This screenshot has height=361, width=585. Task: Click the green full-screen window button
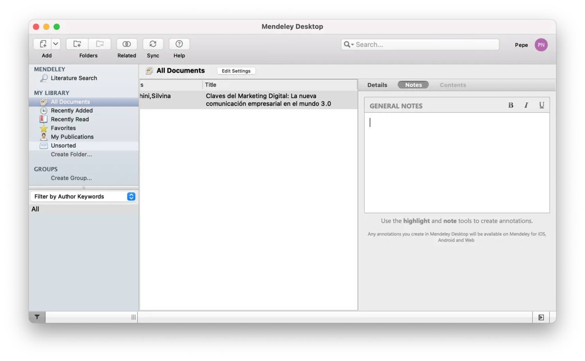tap(56, 27)
